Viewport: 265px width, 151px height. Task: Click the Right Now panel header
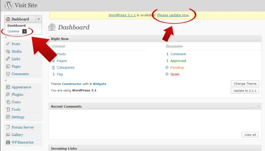(155, 39)
